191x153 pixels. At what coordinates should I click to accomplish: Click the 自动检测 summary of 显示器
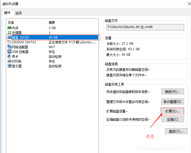point(55,66)
